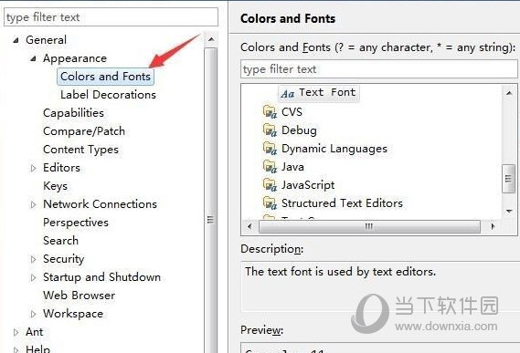This screenshot has height=353, width=520.
Task: Expand the Ant preferences node
Action: [16, 332]
